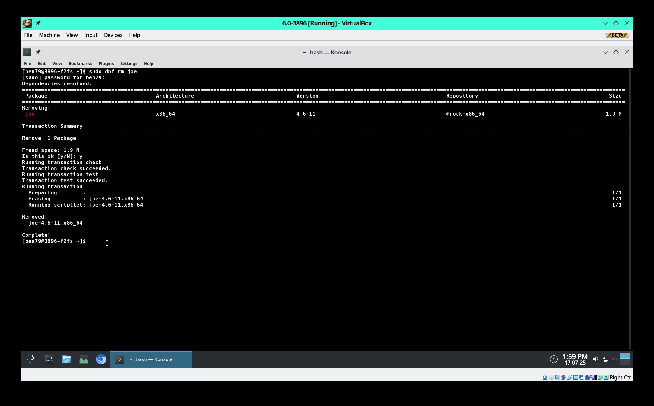Image resolution: width=654 pixels, height=406 pixels.
Task: Click VirtualBox display indicator
Action: 582,377
